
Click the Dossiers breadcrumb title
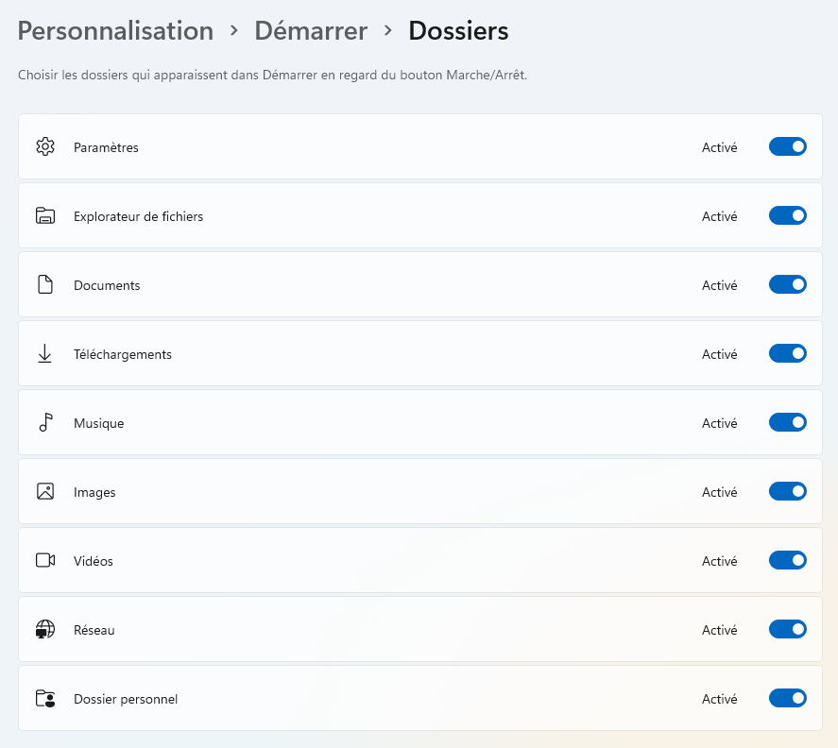coord(458,30)
